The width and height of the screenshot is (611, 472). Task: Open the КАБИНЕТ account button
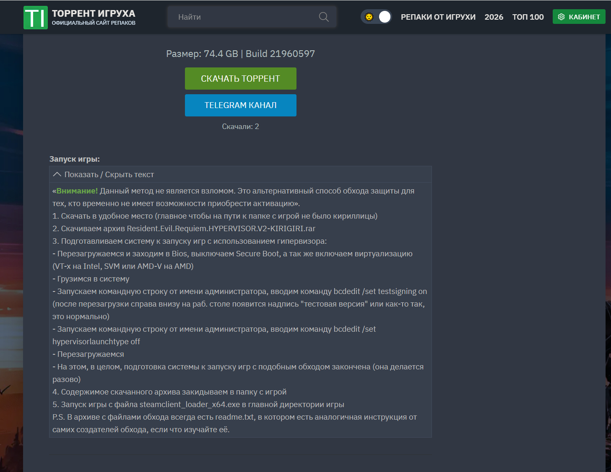click(x=579, y=17)
